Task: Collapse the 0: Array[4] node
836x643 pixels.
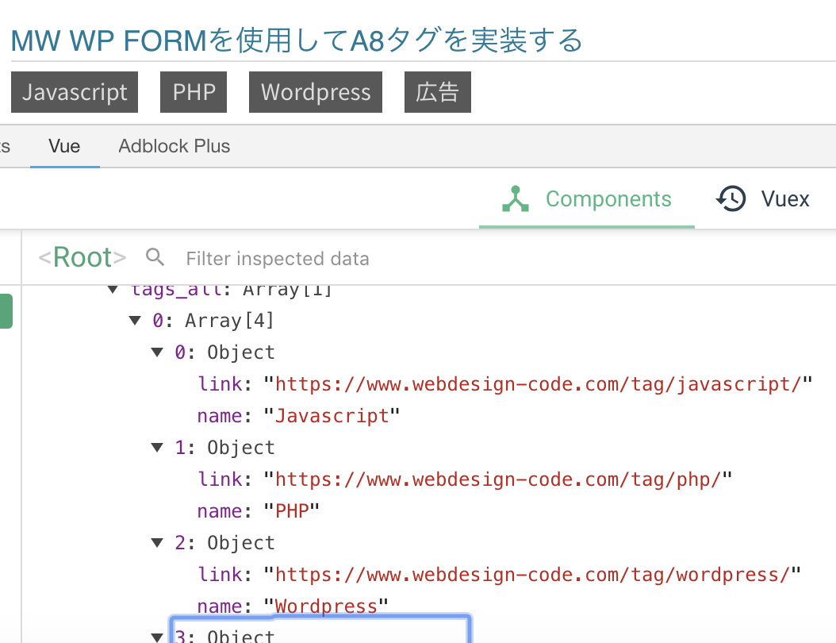Action: [x=134, y=321]
